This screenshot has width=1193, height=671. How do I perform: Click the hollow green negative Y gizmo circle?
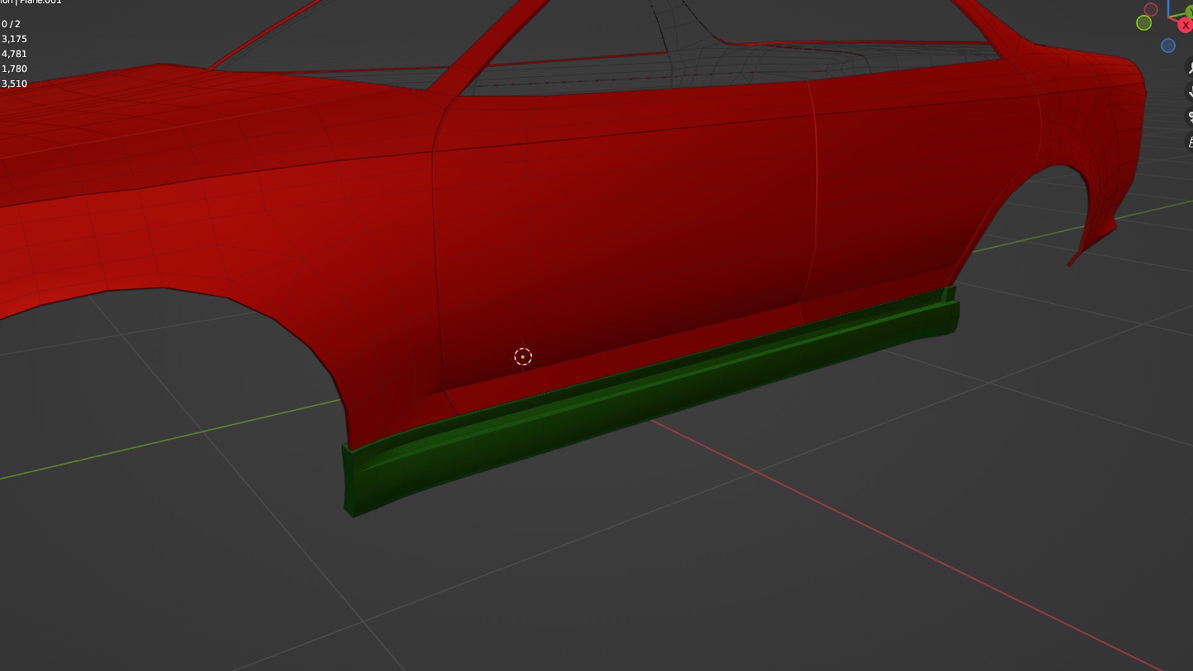1143,23
